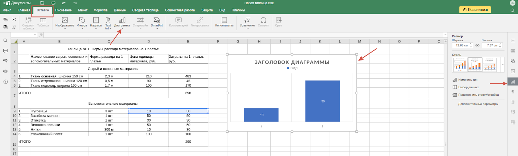Open Дополнительные параметры link
The width and height of the screenshot is (518, 156).
tap(478, 104)
